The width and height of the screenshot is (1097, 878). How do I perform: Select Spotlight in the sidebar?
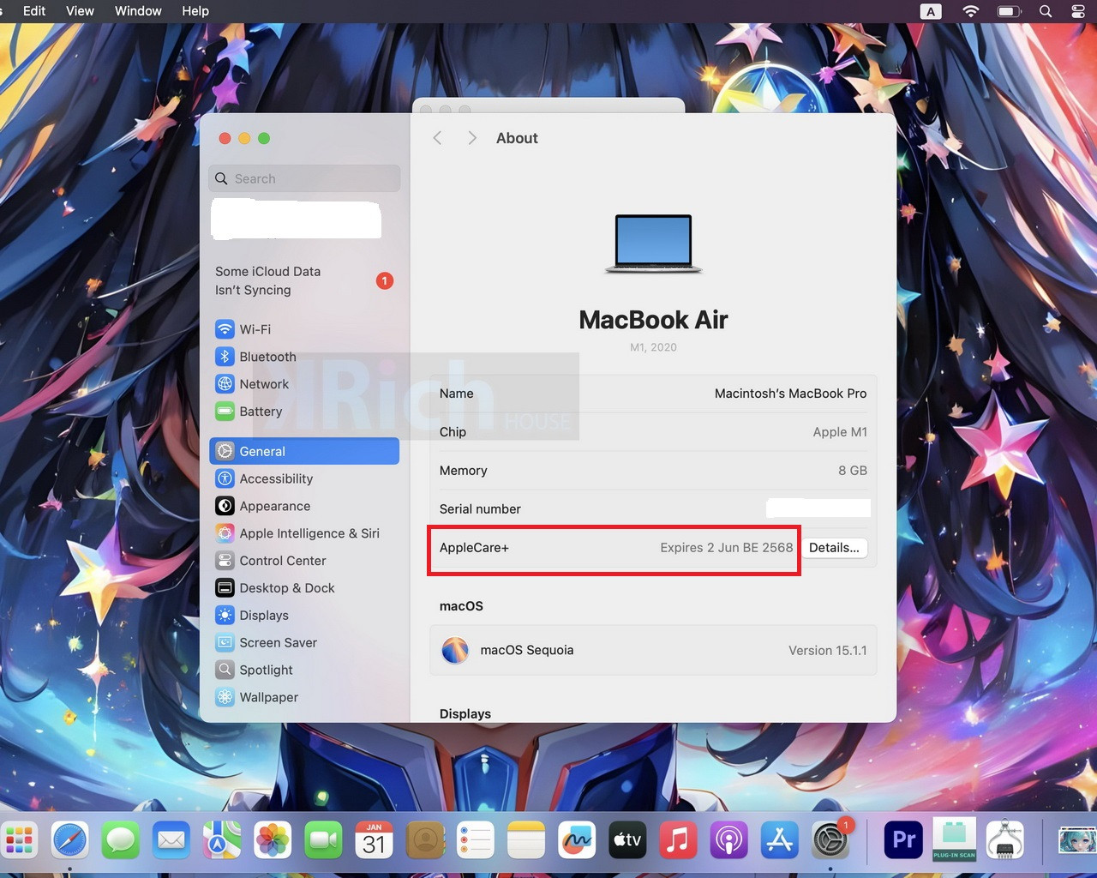(304, 670)
